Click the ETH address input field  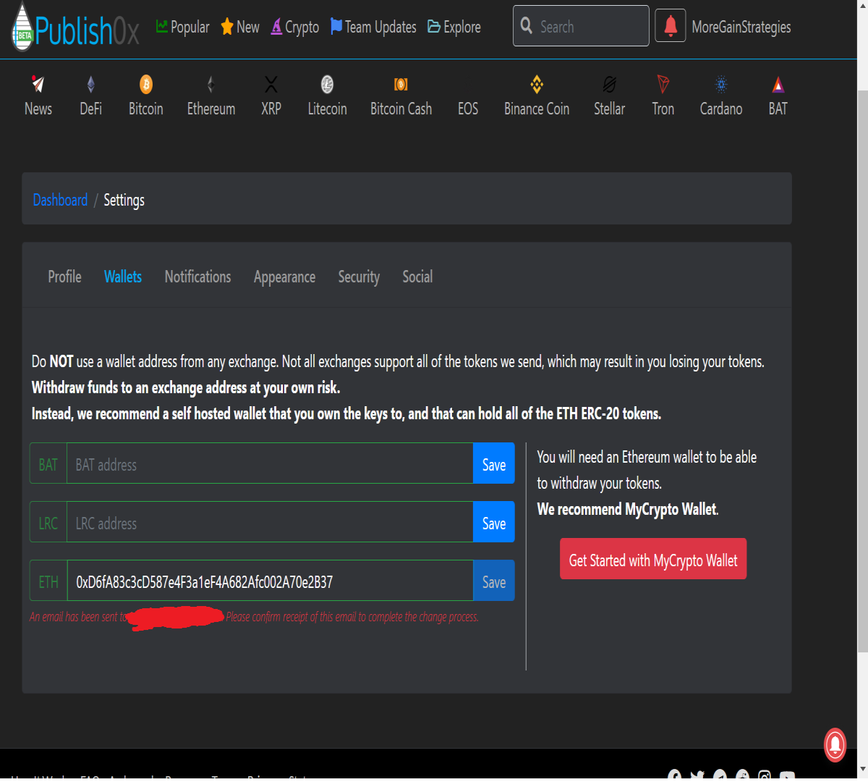click(x=270, y=581)
